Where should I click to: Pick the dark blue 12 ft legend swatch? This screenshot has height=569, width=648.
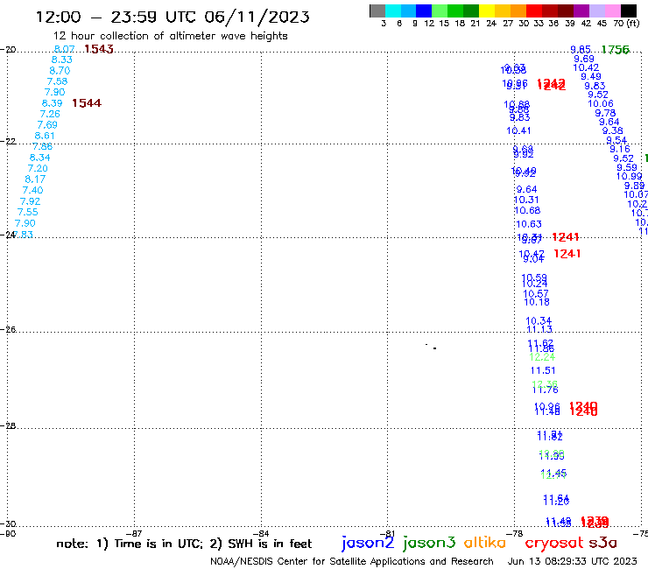424,11
